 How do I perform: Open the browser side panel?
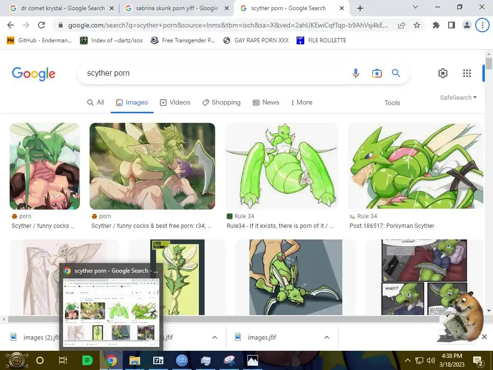(452, 25)
